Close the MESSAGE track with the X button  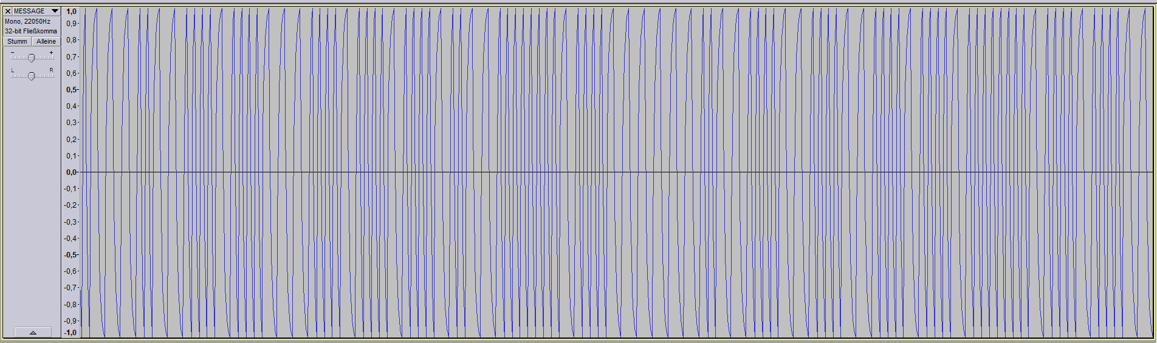click(x=8, y=11)
